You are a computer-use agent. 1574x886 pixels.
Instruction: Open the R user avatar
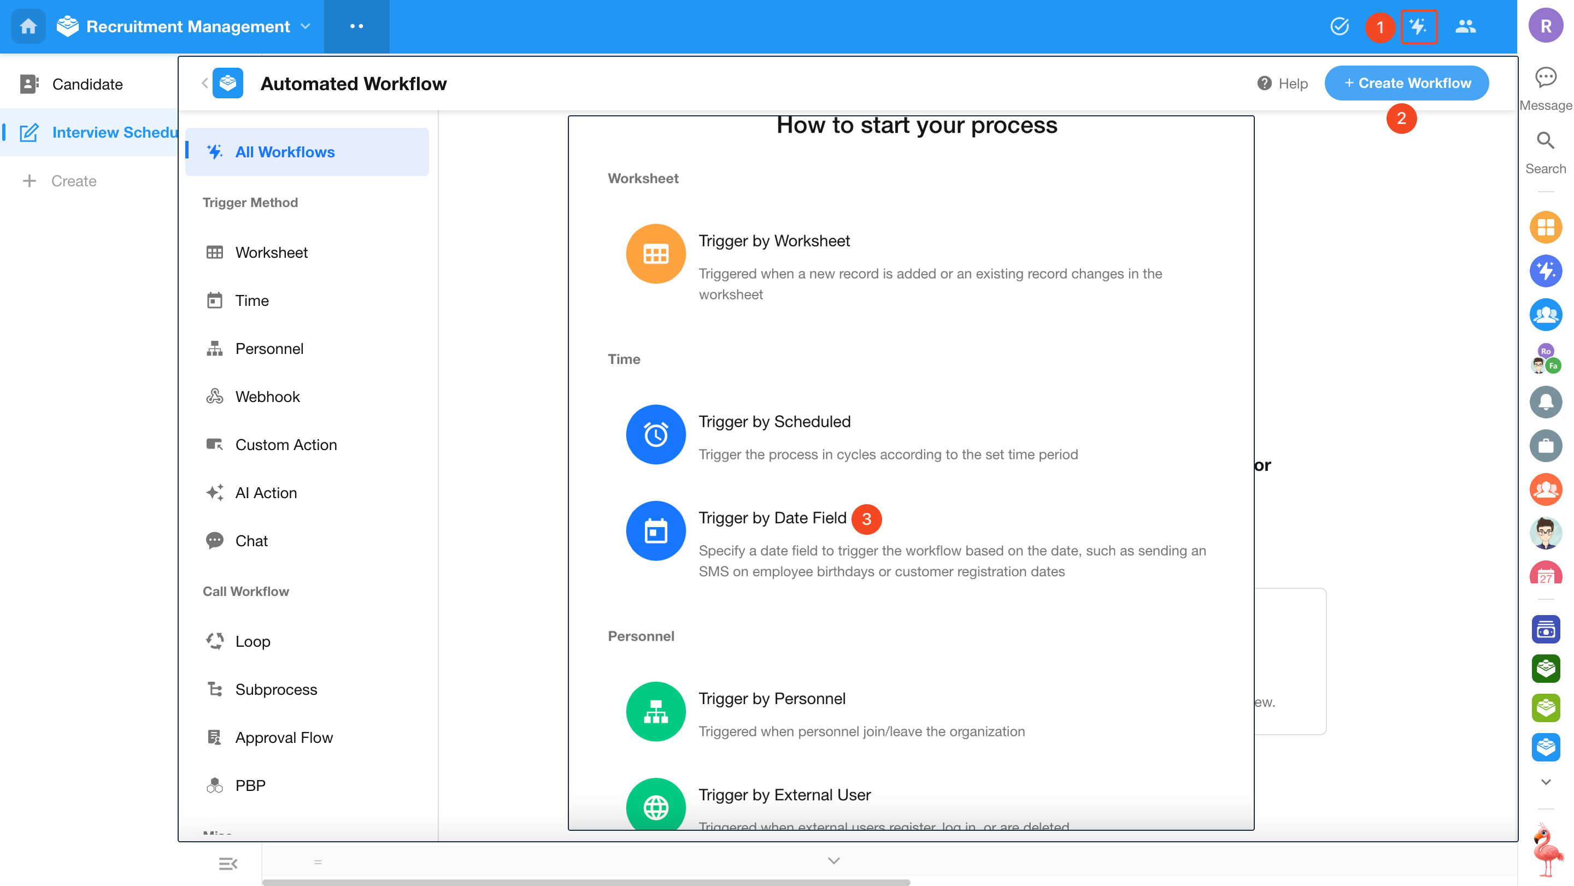(1545, 26)
